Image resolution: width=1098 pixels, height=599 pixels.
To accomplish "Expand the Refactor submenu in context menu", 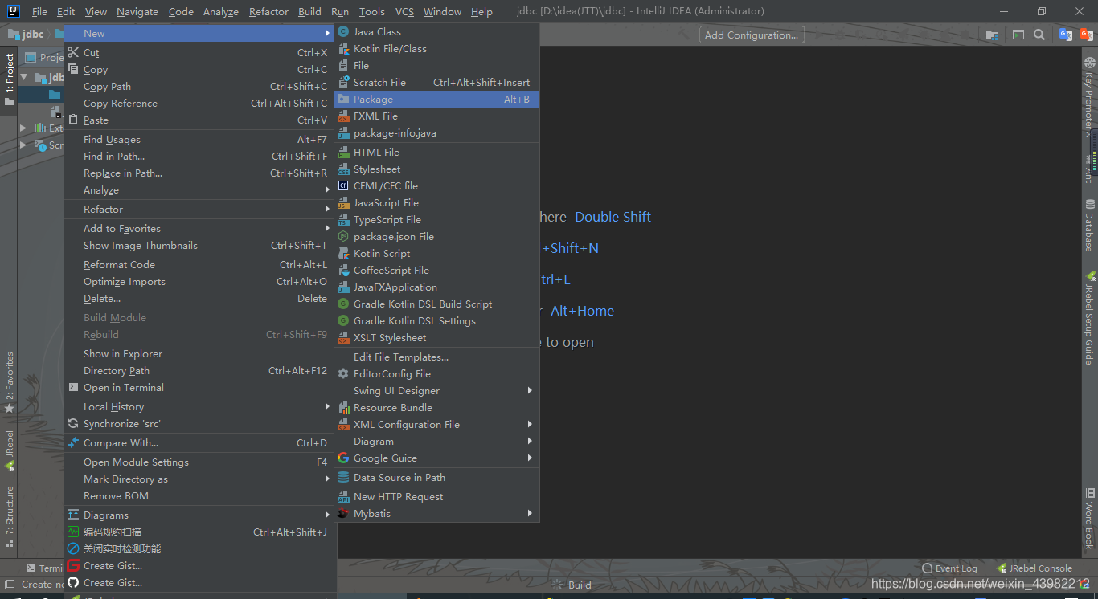I will [x=200, y=209].
